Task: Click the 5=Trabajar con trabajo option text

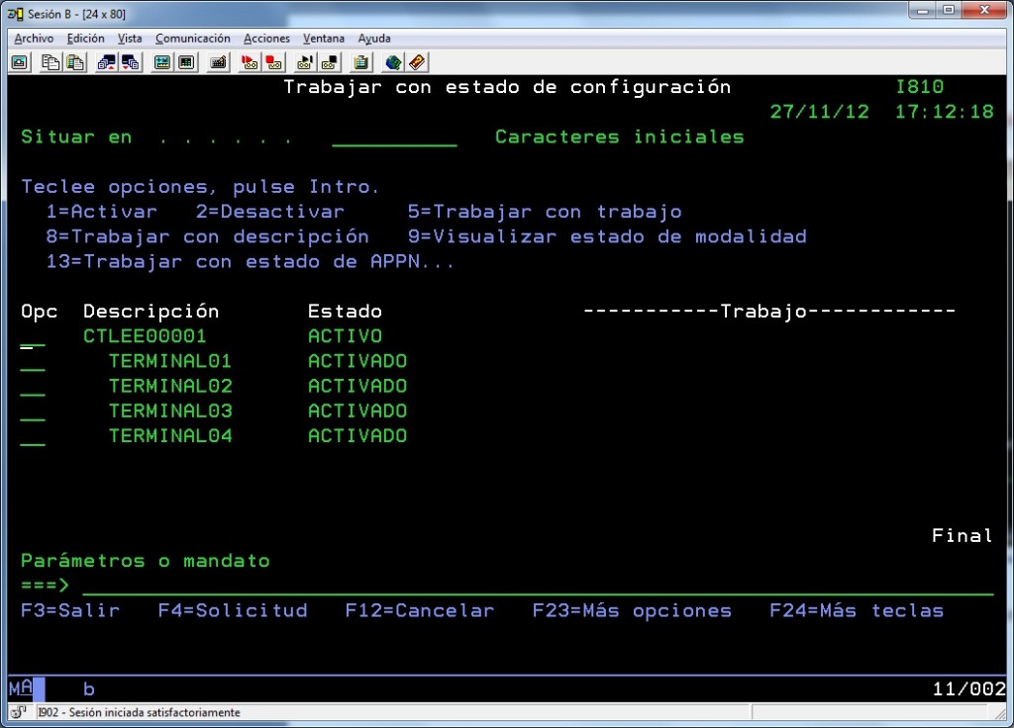Action: [x=545, y=212]
